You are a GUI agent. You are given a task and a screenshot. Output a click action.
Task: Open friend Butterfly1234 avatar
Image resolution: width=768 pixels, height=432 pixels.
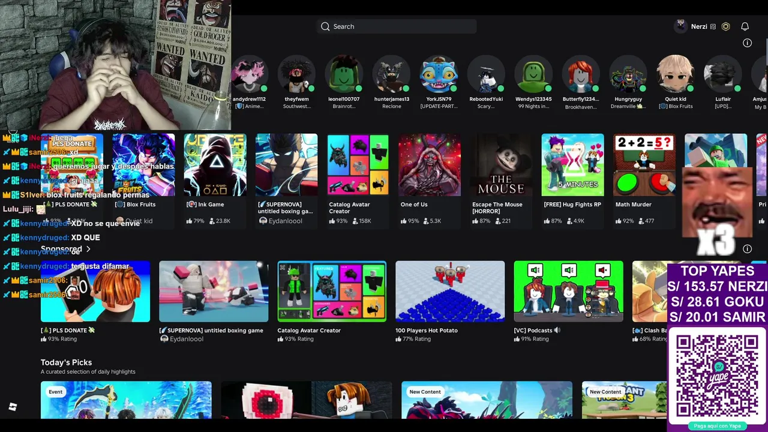pyautogui.click(x=581, y=74)
